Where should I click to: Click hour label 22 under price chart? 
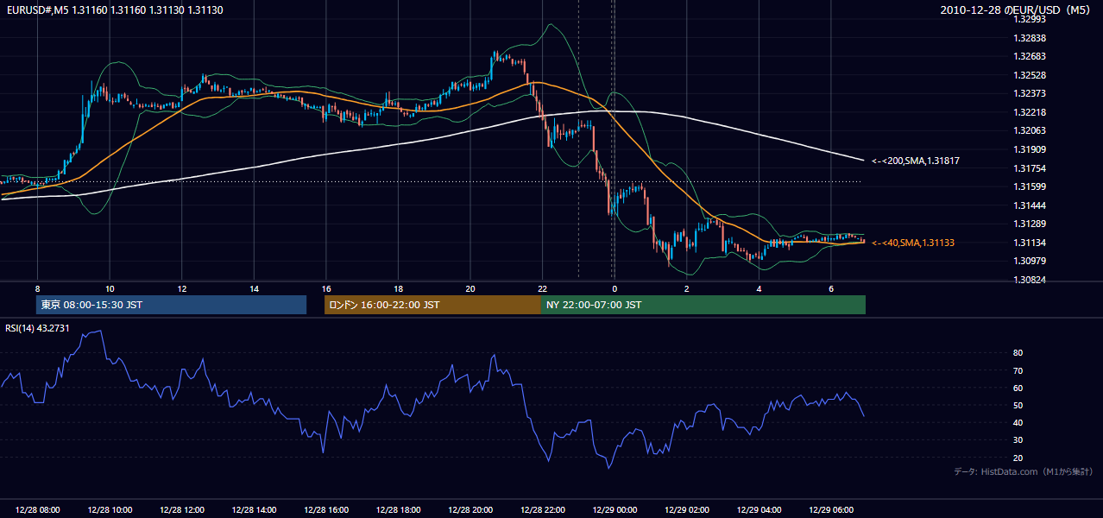[542, 288]
